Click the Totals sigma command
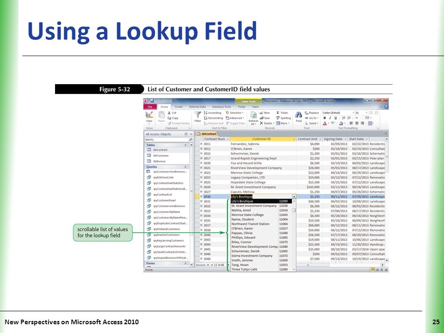The image size is (444, 333). (x=282, y=113)
